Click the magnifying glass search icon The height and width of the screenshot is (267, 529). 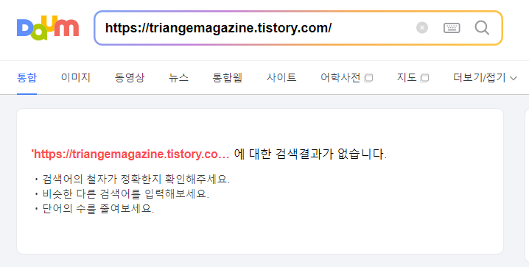pyautogui.click(x=482, y=28)
